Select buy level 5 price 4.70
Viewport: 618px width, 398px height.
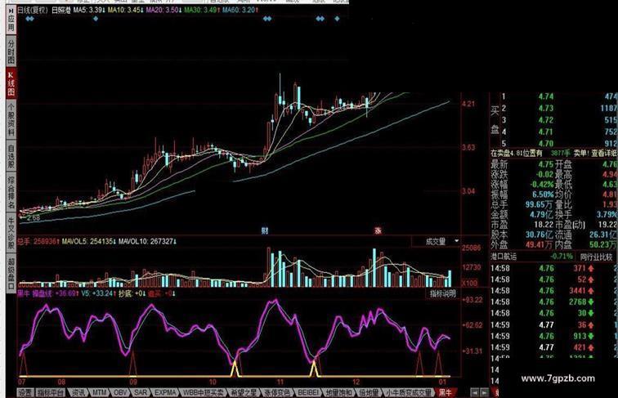click(546, 144)
